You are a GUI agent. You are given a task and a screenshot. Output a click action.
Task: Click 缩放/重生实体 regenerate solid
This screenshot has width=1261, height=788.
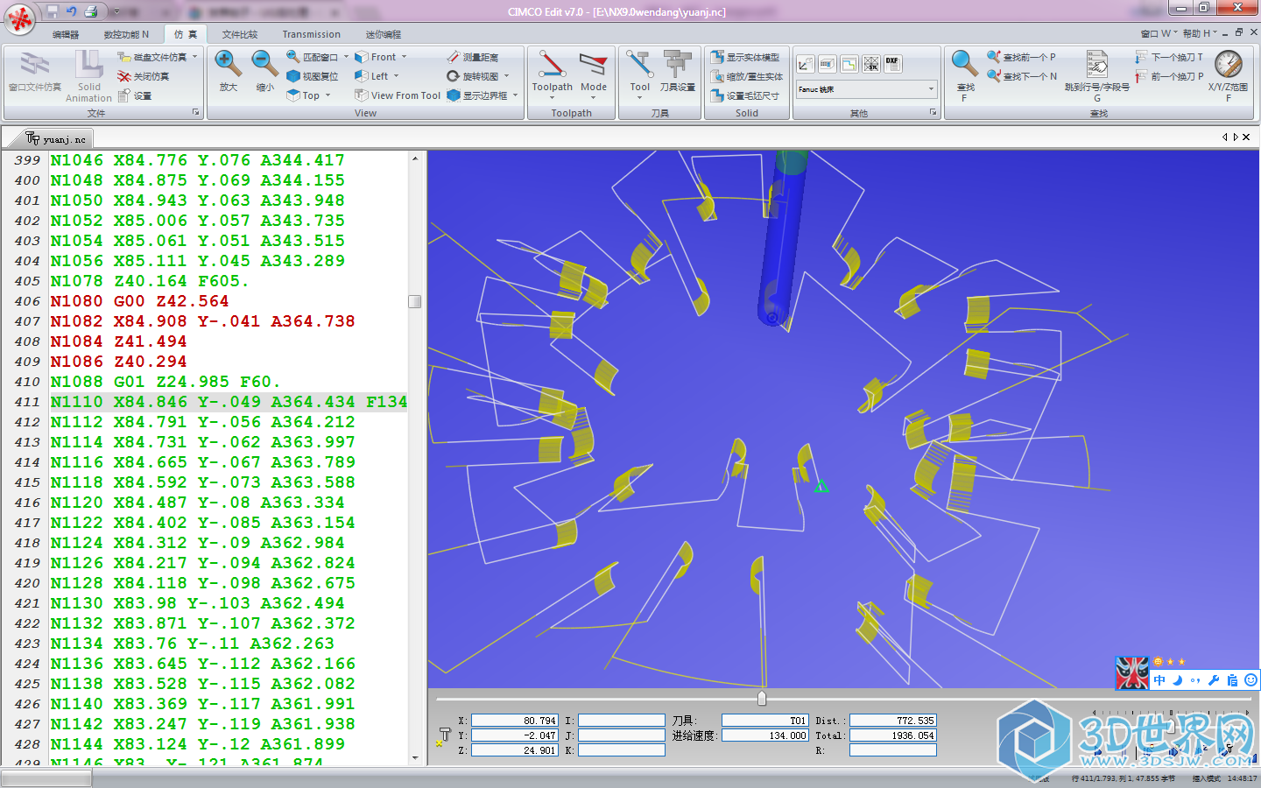point(746,76)
